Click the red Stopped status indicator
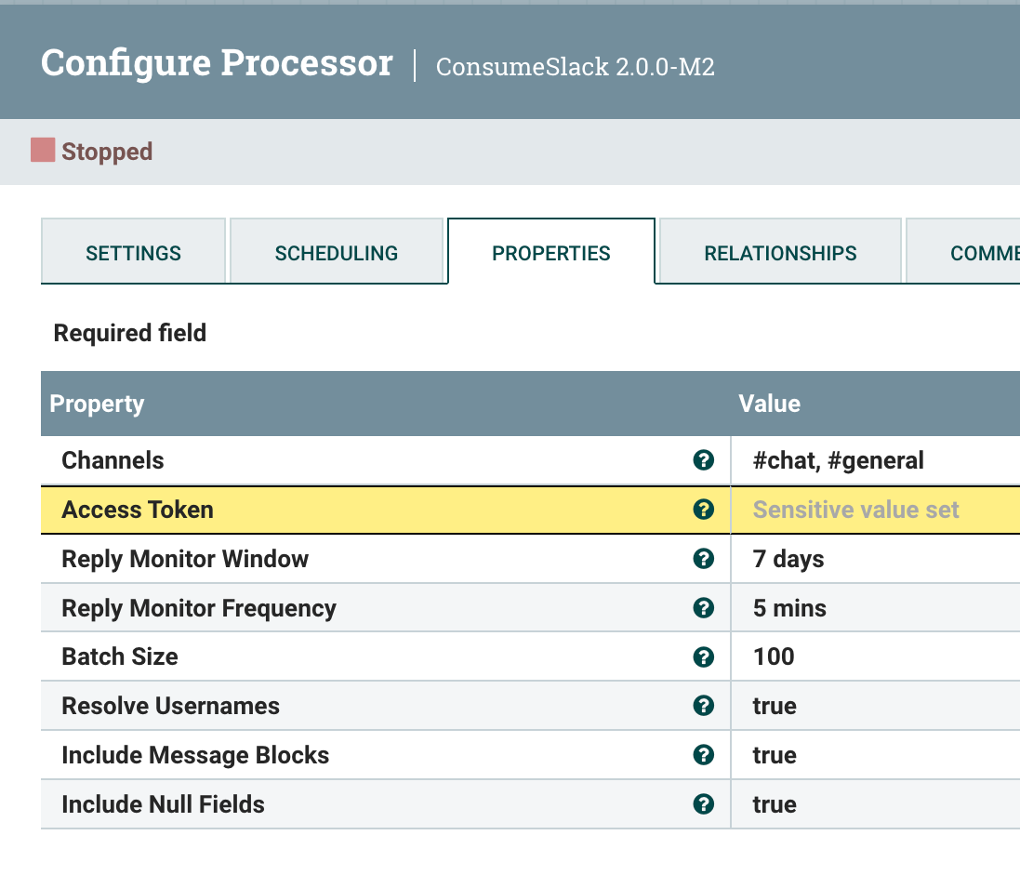 (x=43, y=150)
